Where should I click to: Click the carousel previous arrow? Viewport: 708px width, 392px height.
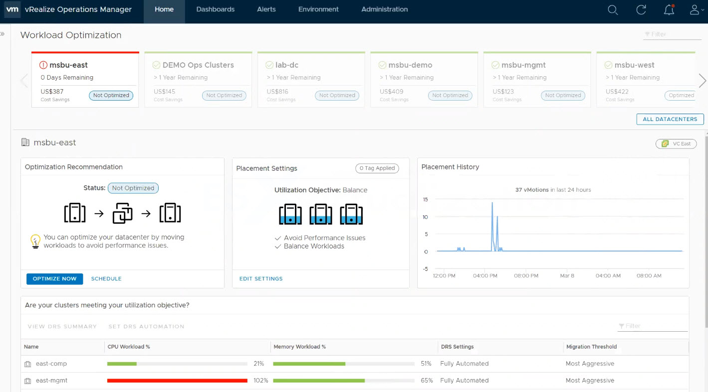pyautogui.click(x=24, y=80)
